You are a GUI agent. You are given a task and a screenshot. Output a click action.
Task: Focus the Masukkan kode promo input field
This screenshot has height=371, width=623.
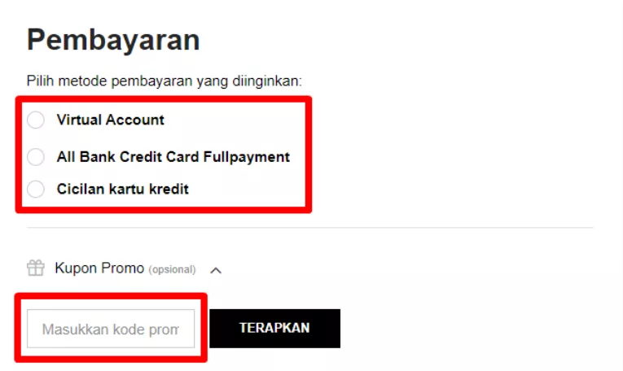111,329
